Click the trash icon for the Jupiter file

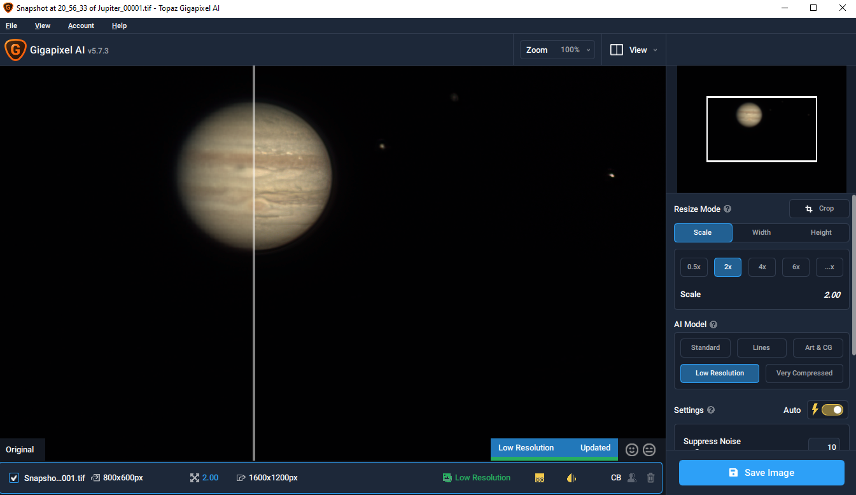[x=650, y=478]
